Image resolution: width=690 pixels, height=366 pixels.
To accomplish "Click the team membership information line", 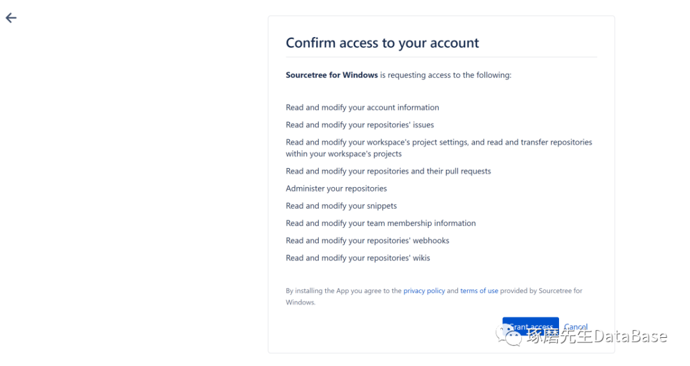I will [x=381, y=223].
